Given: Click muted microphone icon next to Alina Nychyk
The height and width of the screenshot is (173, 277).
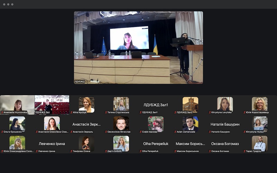Looking at the screenshot, I should click(71, 112).
